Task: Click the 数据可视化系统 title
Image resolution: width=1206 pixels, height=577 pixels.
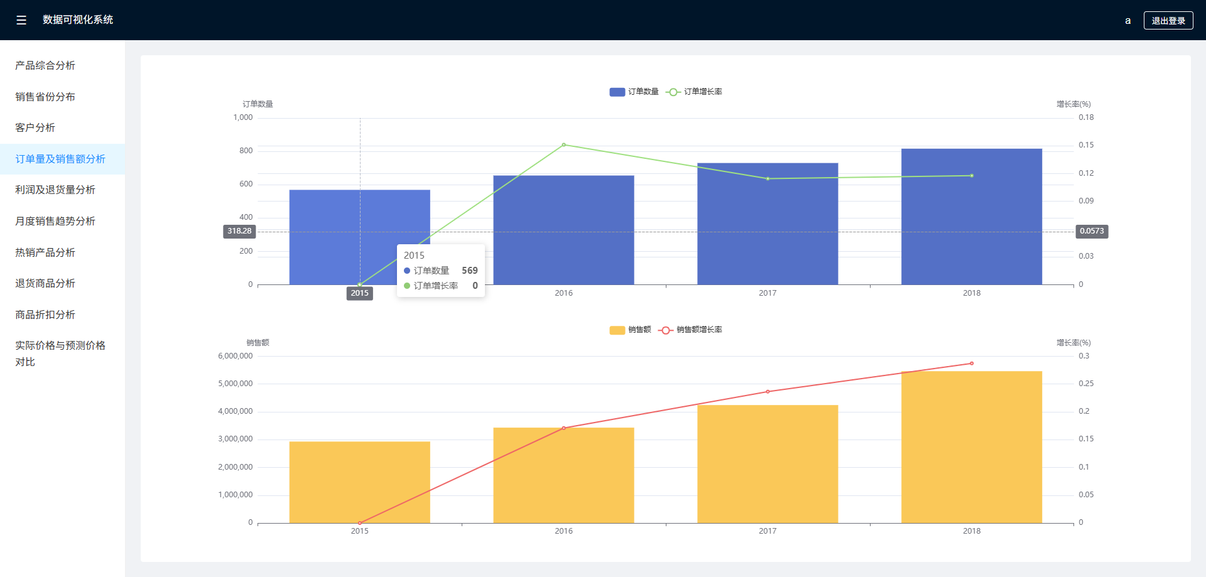Action: [x=78, y=20]
